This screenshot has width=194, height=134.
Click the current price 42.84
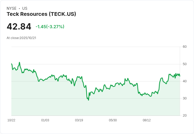click(19, 26)
